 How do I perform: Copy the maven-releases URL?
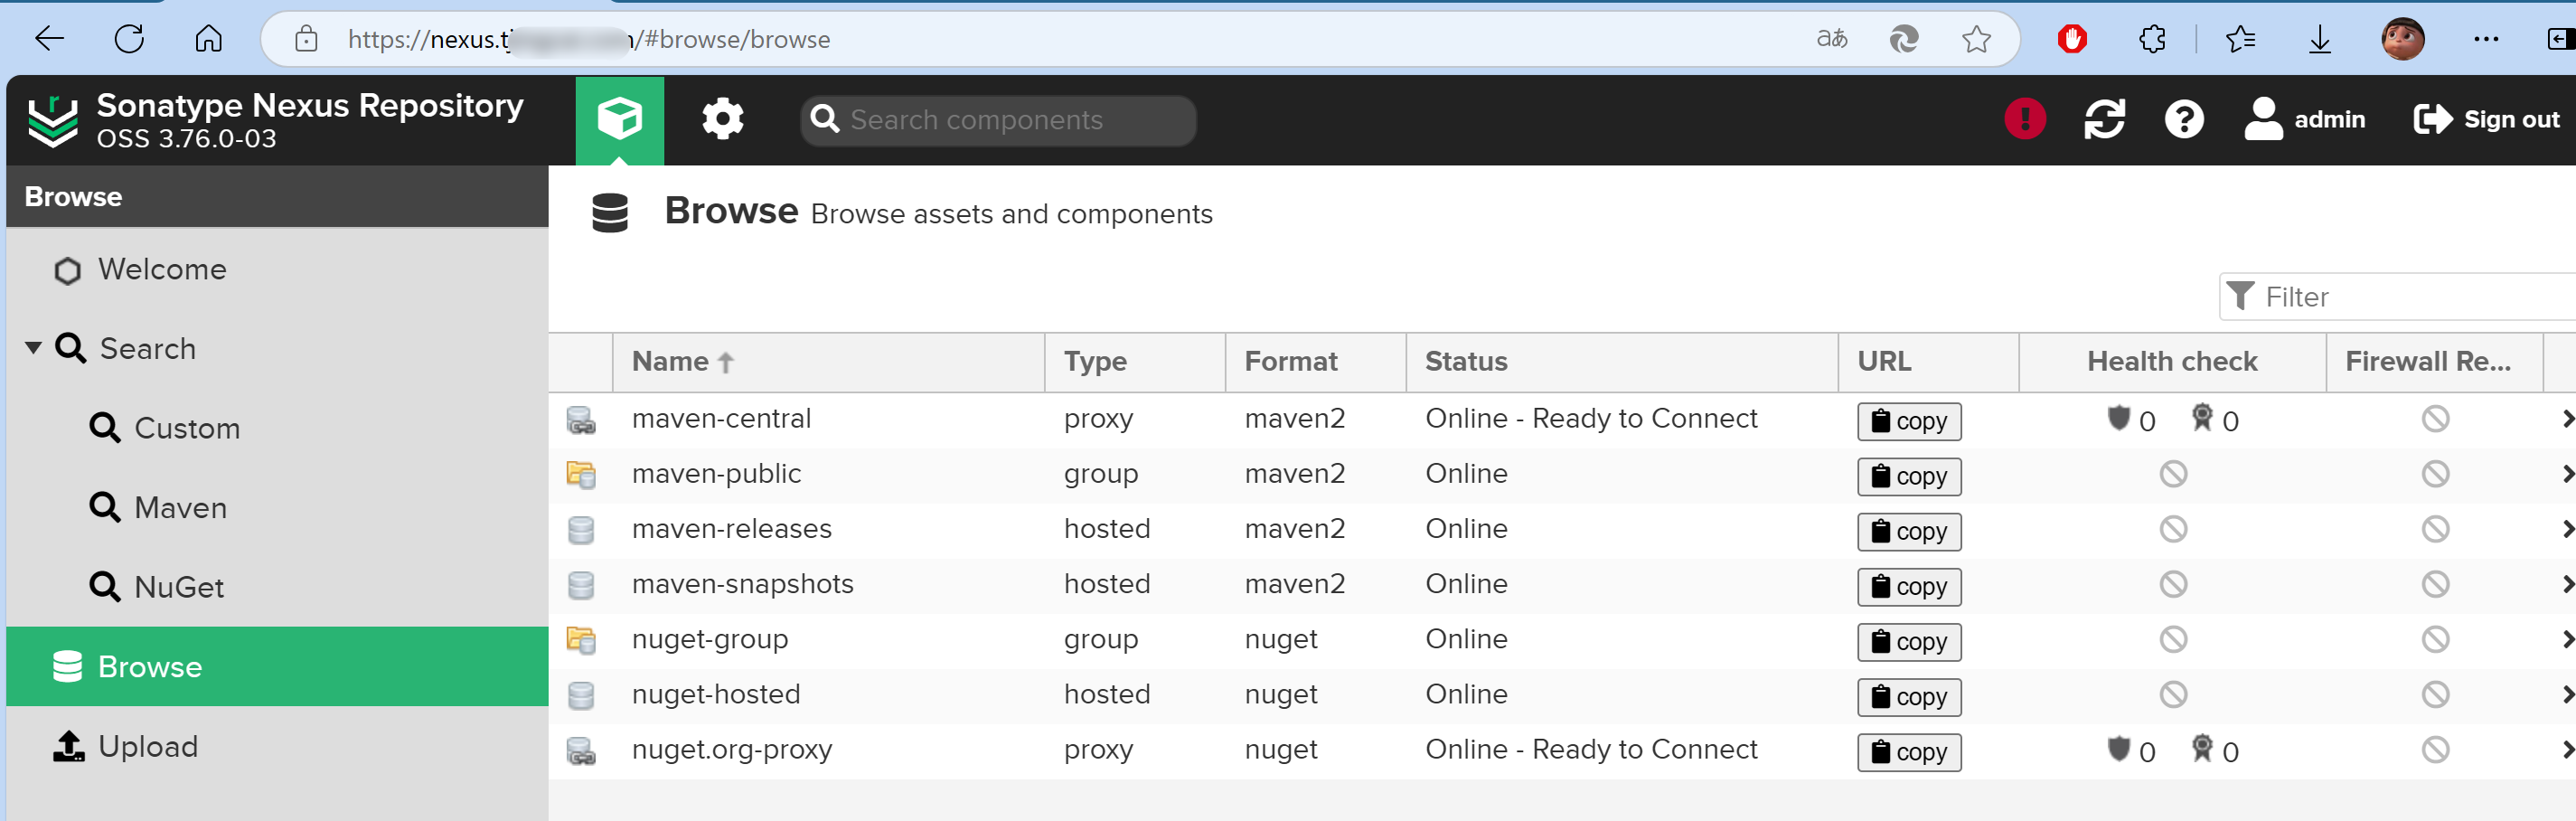point(1908,531)
